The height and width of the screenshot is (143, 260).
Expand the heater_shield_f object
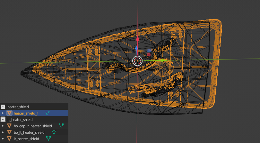[x=3, y=113]
